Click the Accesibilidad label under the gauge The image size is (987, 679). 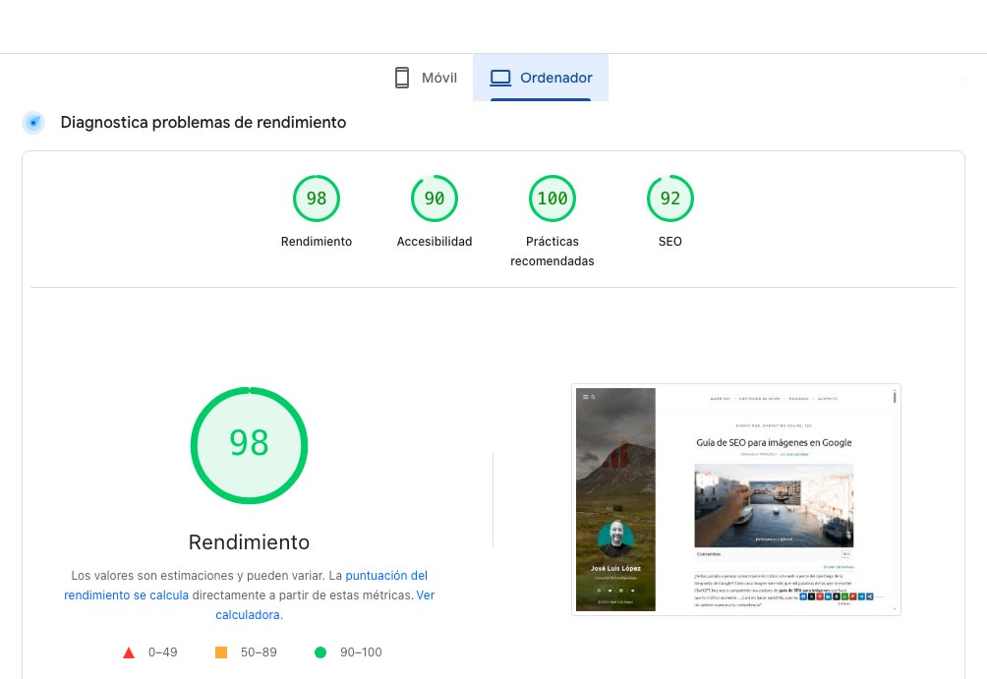[434, 242]
